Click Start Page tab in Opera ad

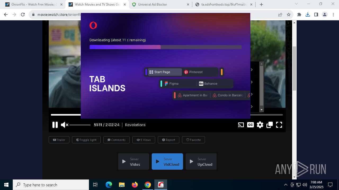[165, 72]
